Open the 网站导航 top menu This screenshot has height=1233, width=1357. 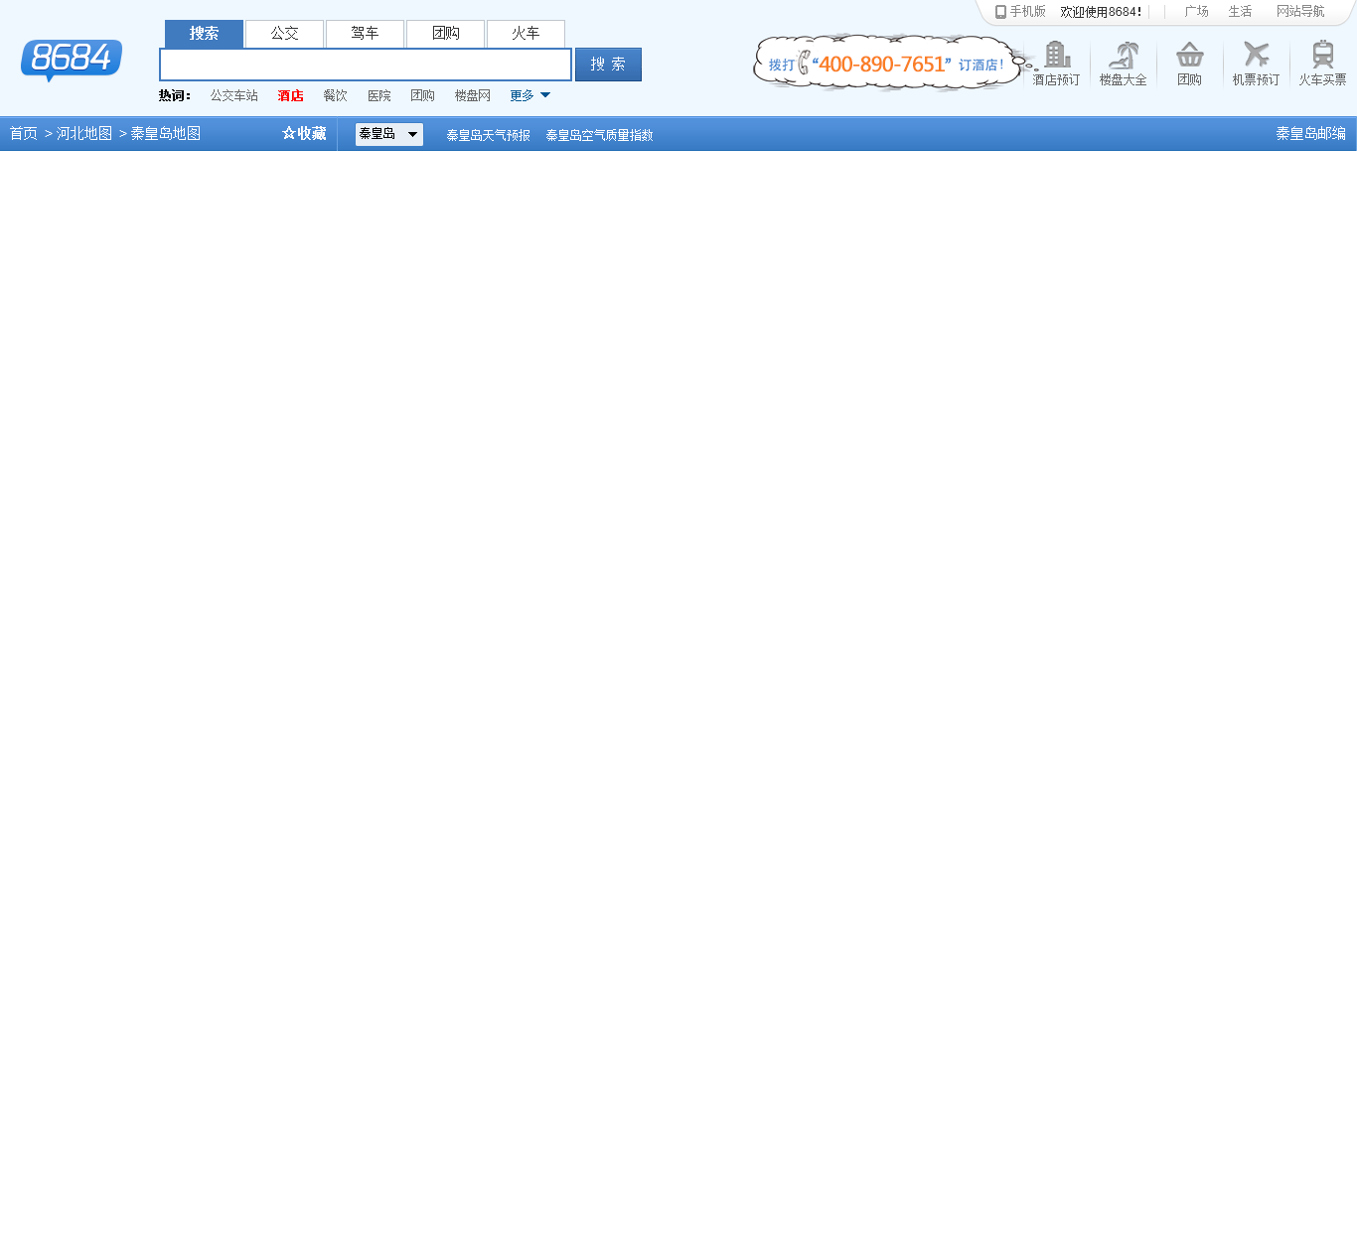point(1300,12)
